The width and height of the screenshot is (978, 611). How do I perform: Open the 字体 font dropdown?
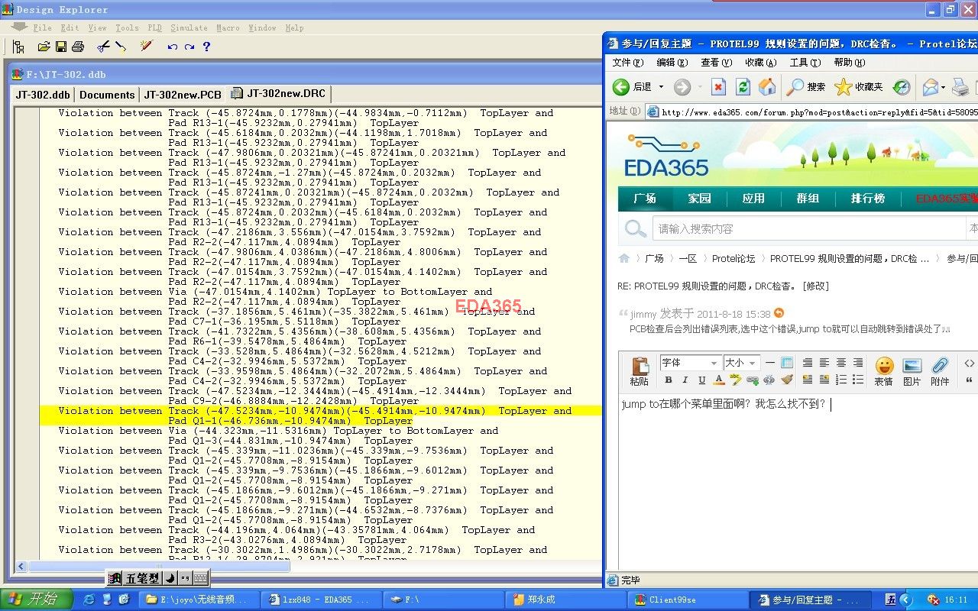[690, 363]
